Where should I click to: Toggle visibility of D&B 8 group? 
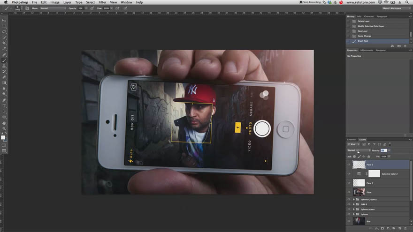click(349, 204)
